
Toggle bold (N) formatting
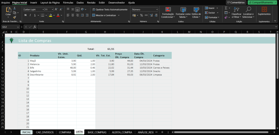point(25,15)
